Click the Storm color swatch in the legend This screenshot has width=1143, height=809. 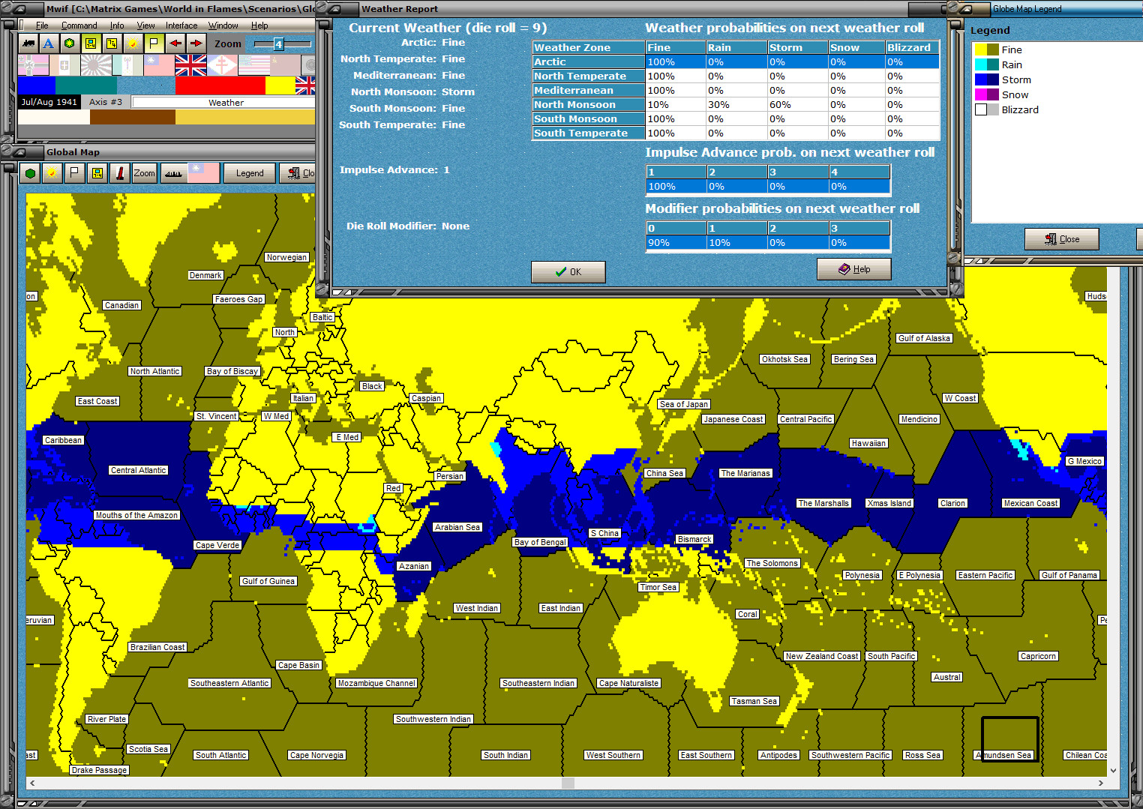click(986, 79)
